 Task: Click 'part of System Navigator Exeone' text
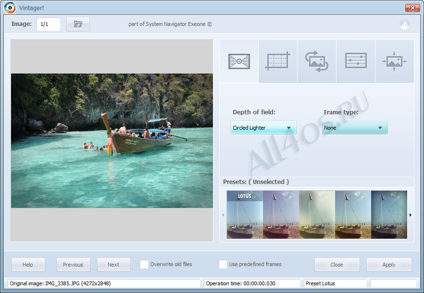(170, 24)
